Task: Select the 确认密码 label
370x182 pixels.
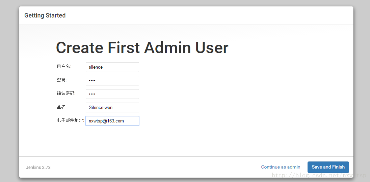Action: point(66,93)
